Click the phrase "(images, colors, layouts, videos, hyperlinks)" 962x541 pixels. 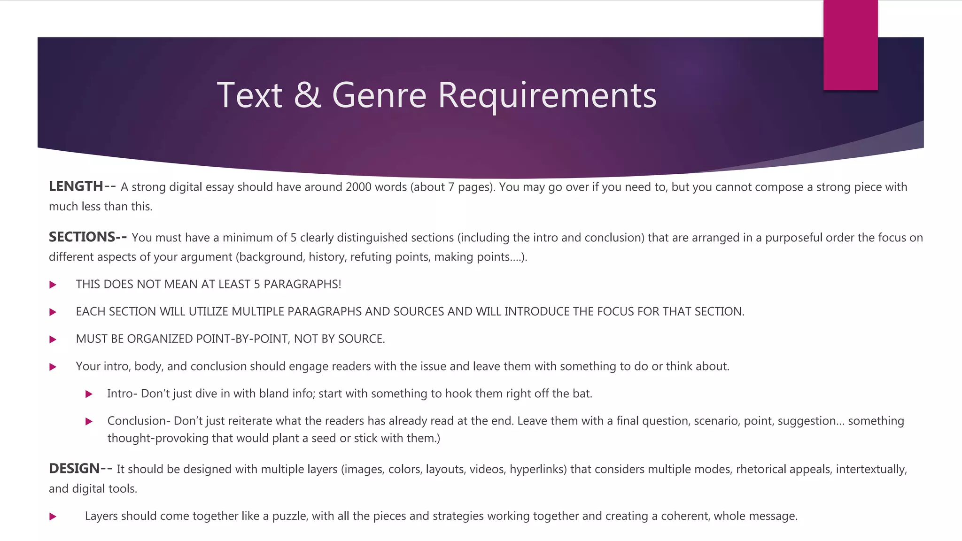454,469
